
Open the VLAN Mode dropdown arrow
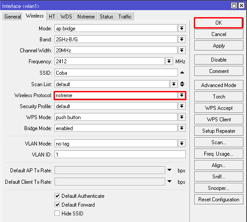182,143
